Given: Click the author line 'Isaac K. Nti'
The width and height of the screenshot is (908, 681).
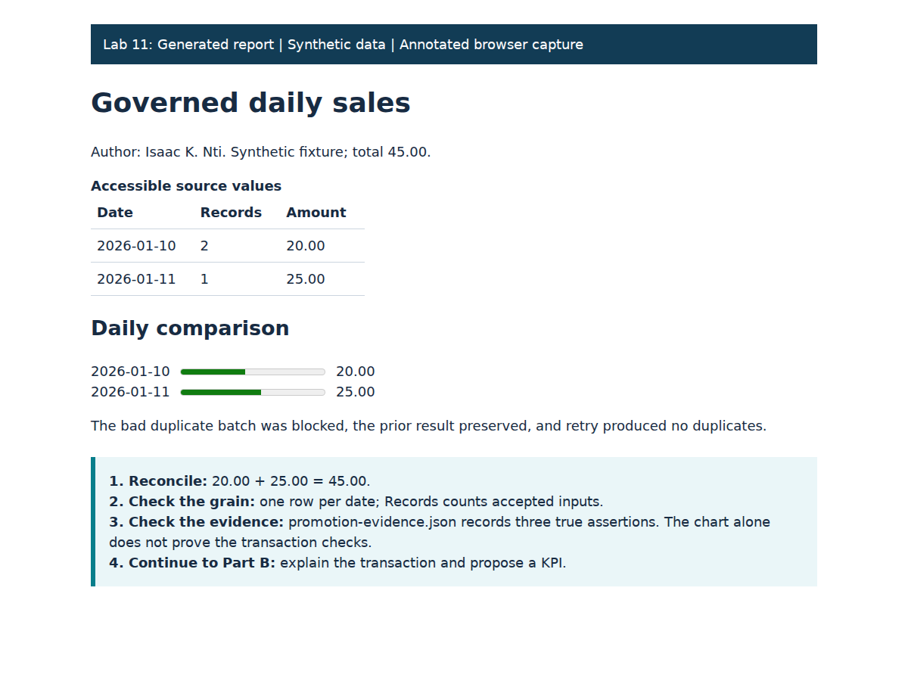Looking at the screenshot, I should tap(185, 152).
